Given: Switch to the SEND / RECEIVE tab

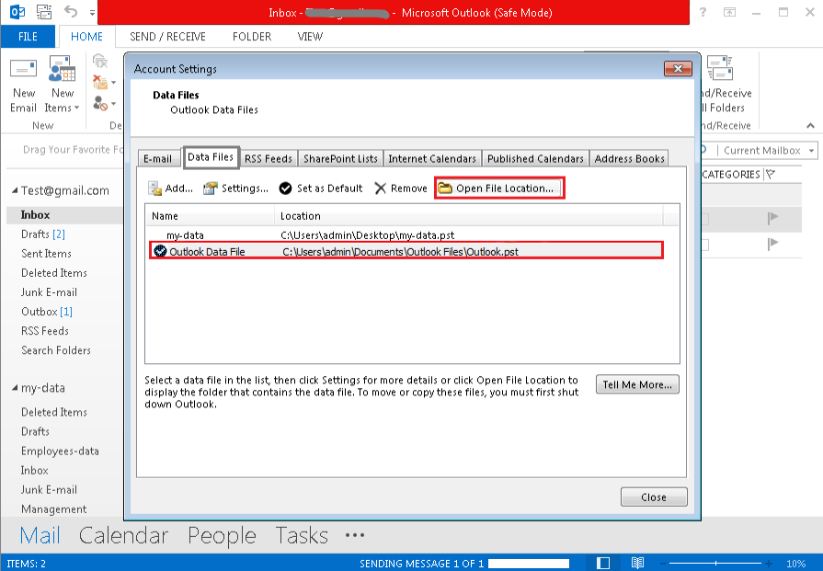Looking at the screenshot, I should [x=167, y=37].
